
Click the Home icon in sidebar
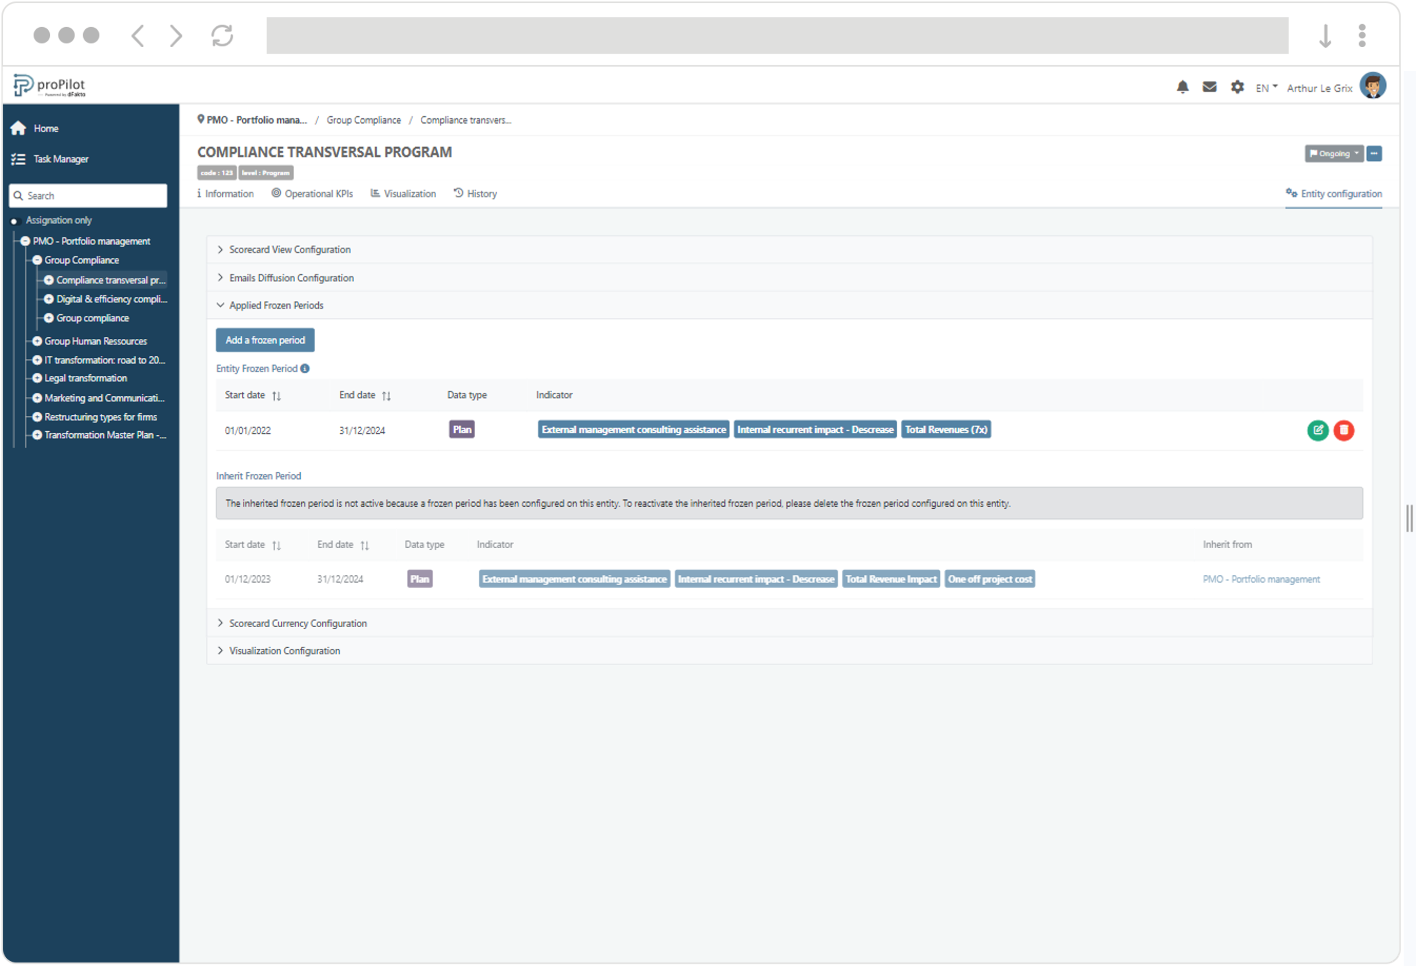(x=18, y=128)
